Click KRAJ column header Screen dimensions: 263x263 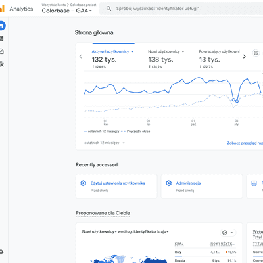179,243
